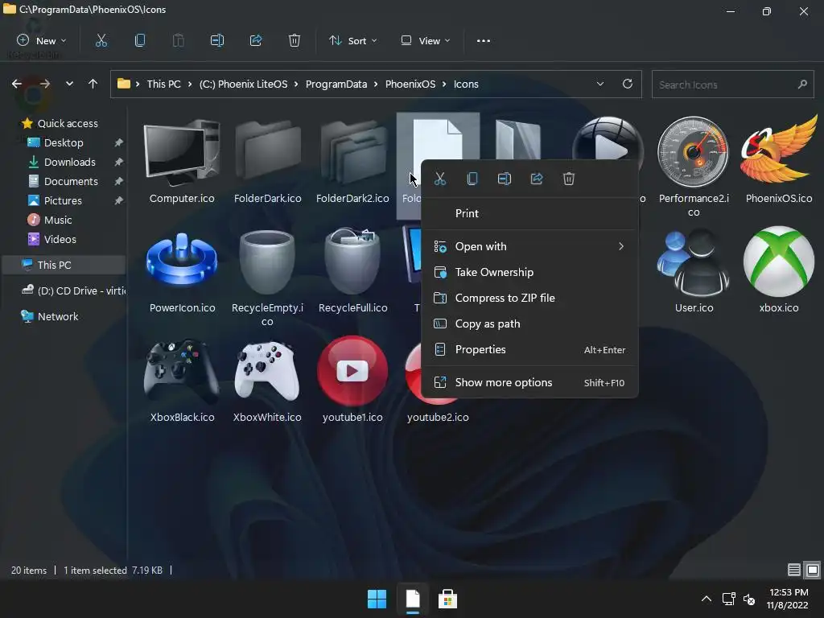Image resolution: width=824 pixels, height=618 pixels.
Task: Click PhoenixOS in the address breadcrumb
Action: 410,84
